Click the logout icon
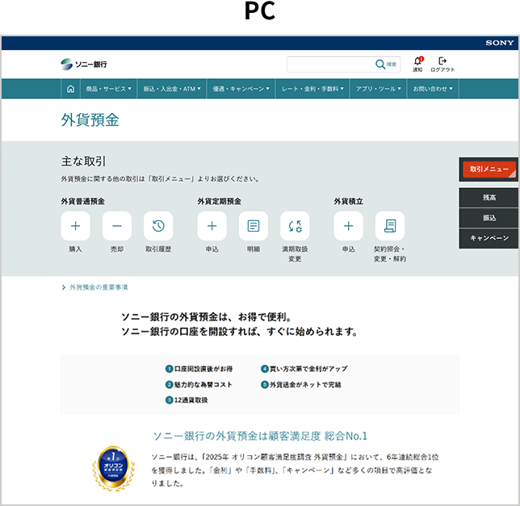The width and height of the screenshot is (520, 506). [442, 61]
